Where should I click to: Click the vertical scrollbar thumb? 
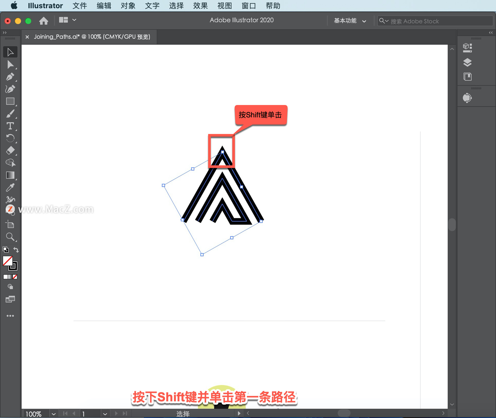[452, 224]
